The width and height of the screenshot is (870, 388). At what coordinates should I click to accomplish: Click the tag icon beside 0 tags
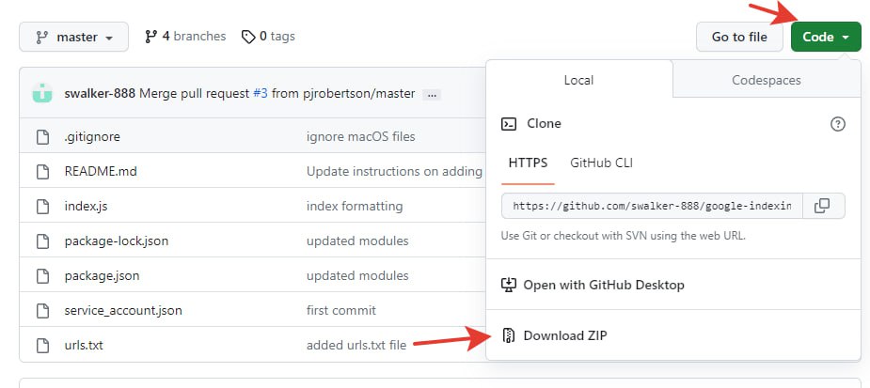[x=248, y=37]
